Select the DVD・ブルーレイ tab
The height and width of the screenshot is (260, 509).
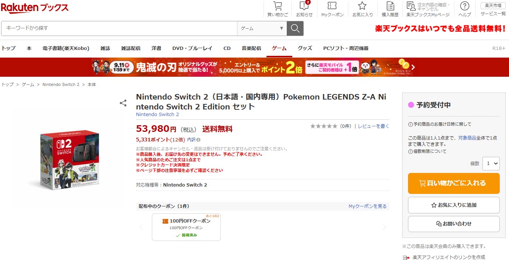[192, 48]
